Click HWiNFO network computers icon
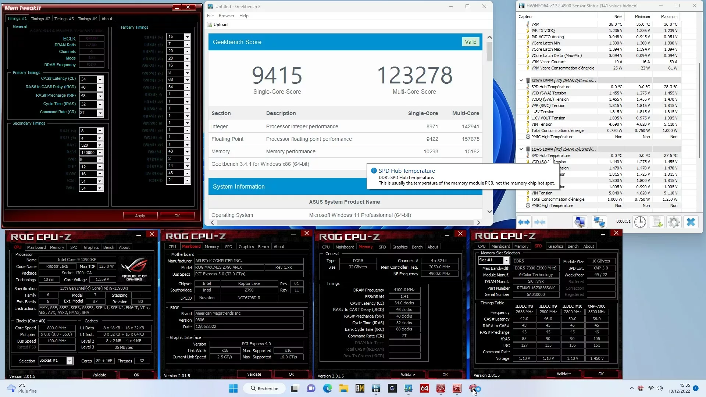Screen dimensions: 706x397 [x=599, y=222]
